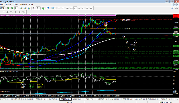Set timeframe to D1
The width and height of the screenshot is (179, 103).
point(83,8)
